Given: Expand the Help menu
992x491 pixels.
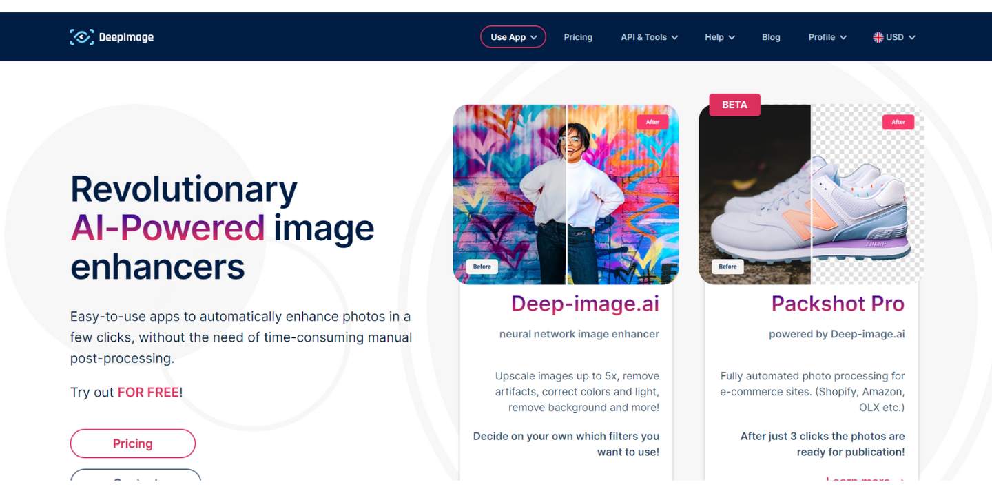Looking at the screenshot, I should click(x=720, y=37).
